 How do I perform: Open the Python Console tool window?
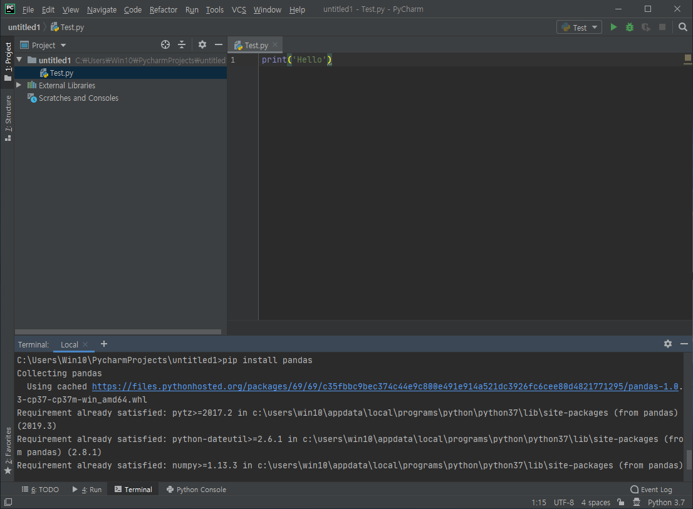pos(196,489)
